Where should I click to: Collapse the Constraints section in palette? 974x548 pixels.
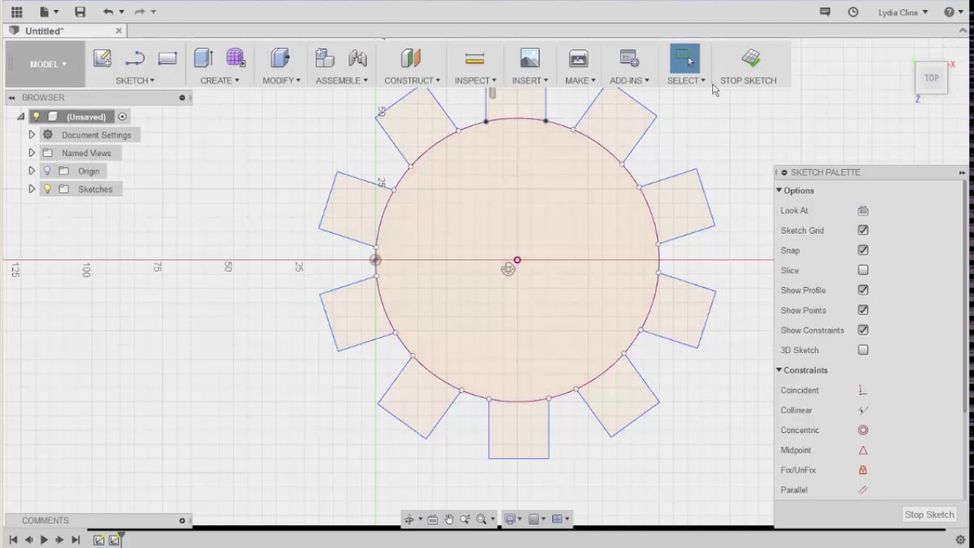pos(779,371)
